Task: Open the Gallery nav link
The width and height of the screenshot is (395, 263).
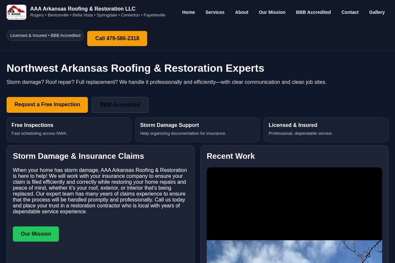Action: [x=377, y=12]
